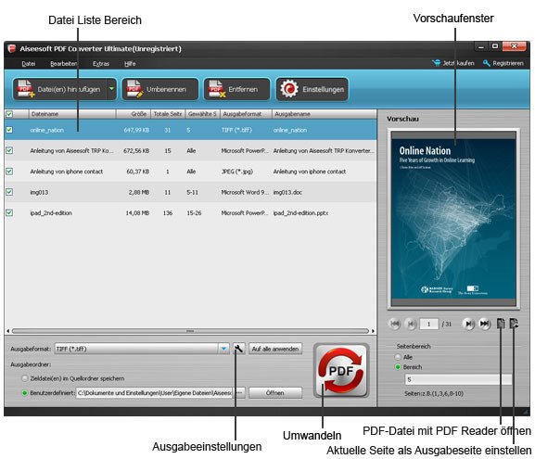
Task: Open the Bearbeiten menu
Action: pyautogui.click(x=63, y=63)
